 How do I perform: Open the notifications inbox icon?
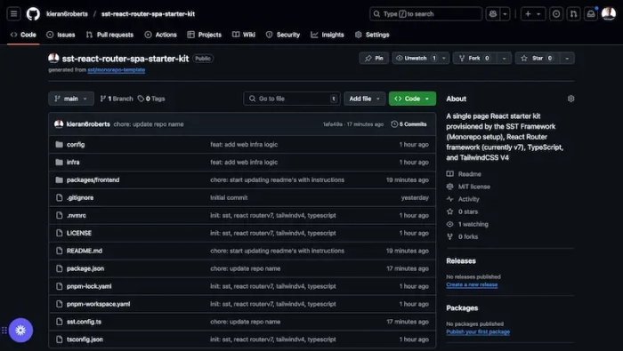point(591,14)
